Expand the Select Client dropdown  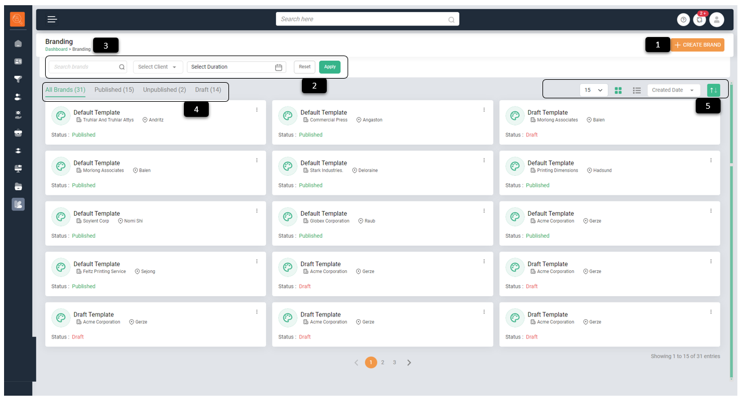click(x=158, y=67)
